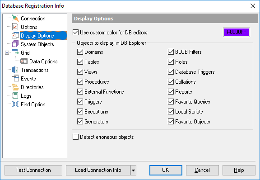Click Load Connection Info button

click(98, 170)
